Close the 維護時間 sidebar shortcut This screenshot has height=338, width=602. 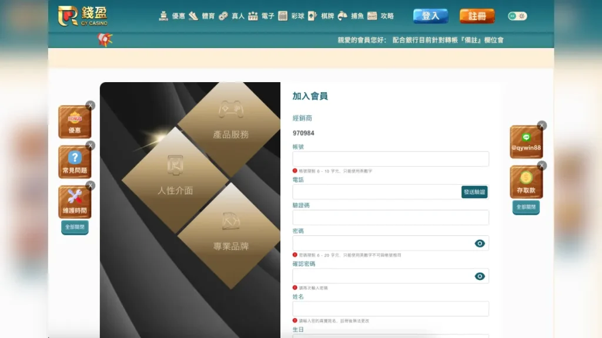(x=90, y=185)
